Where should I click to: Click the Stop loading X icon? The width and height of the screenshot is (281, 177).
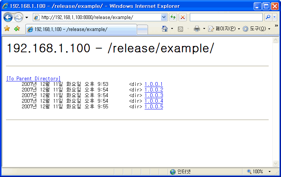(183, 18)
